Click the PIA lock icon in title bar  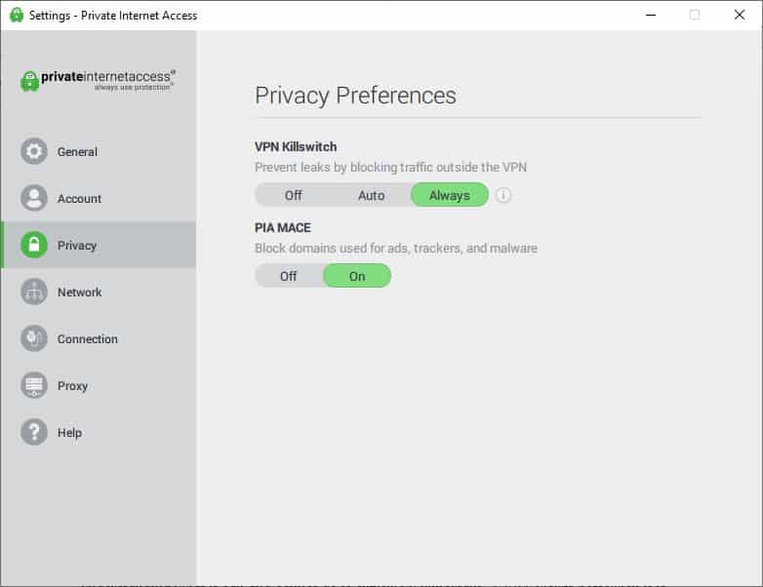(x=17, y=15)
